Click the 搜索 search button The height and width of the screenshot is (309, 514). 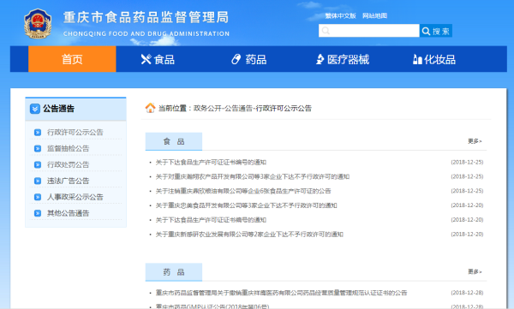pyautogui.click(x=436, y=31)
